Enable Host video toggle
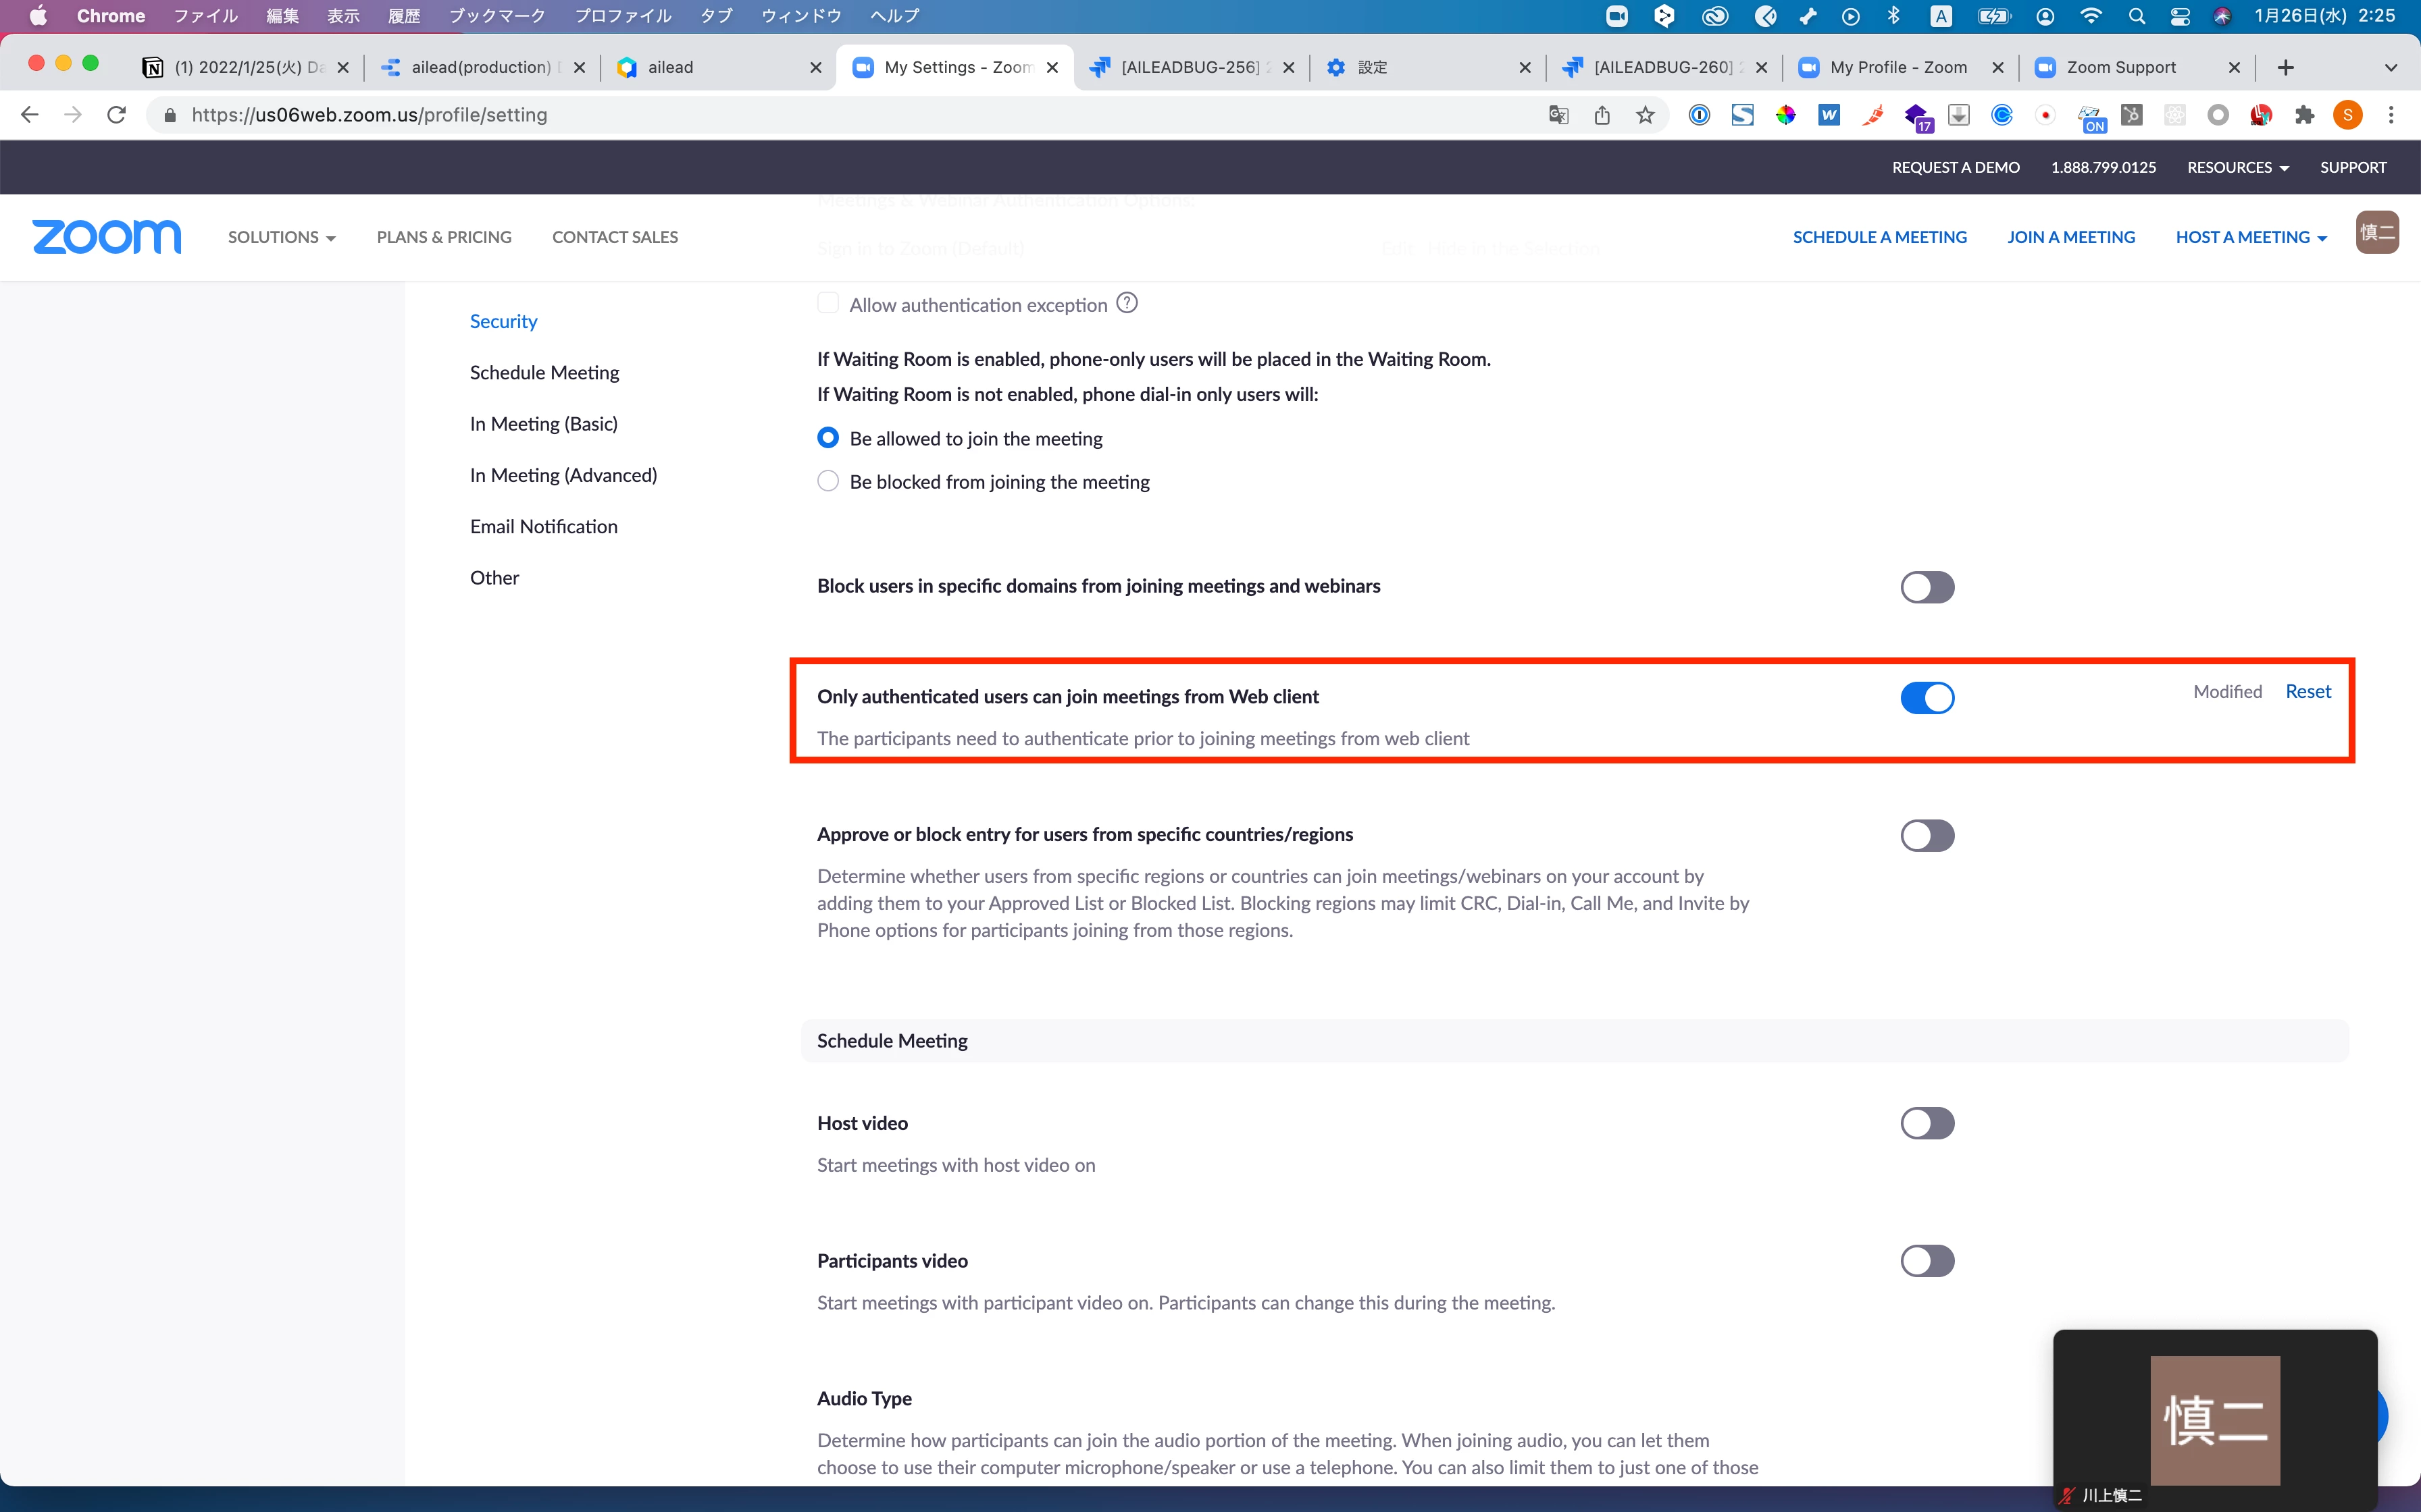This screenshot has width=2421, height=1512. [x=1927, y=1123]
